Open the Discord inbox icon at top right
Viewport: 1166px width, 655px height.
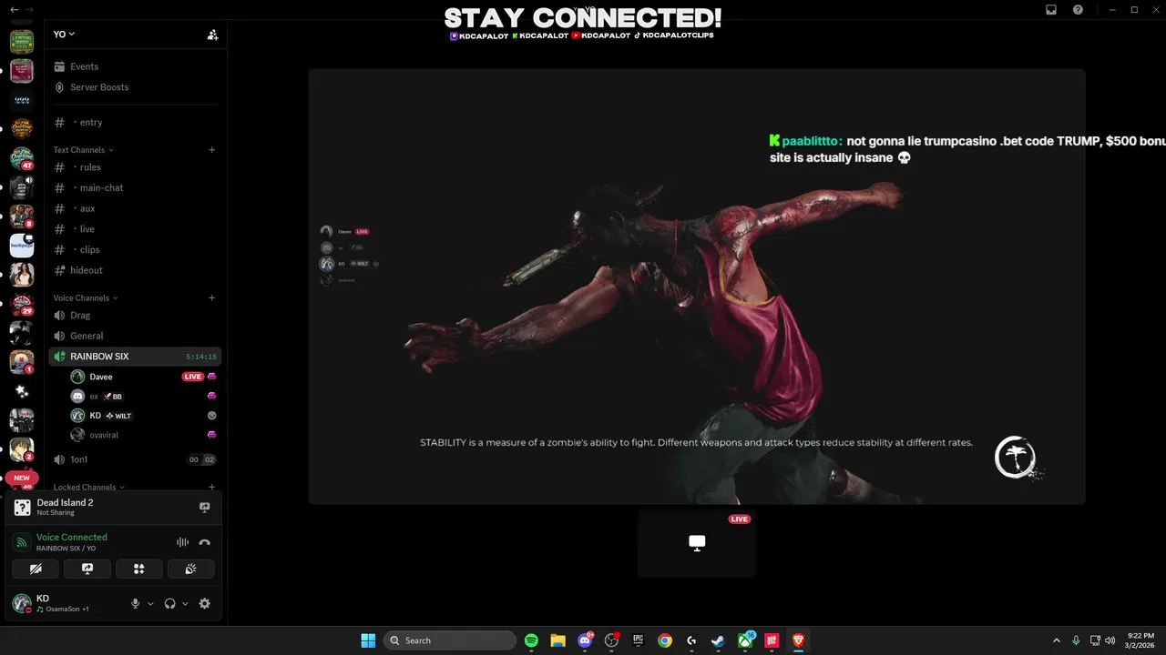click(1050, 9)
